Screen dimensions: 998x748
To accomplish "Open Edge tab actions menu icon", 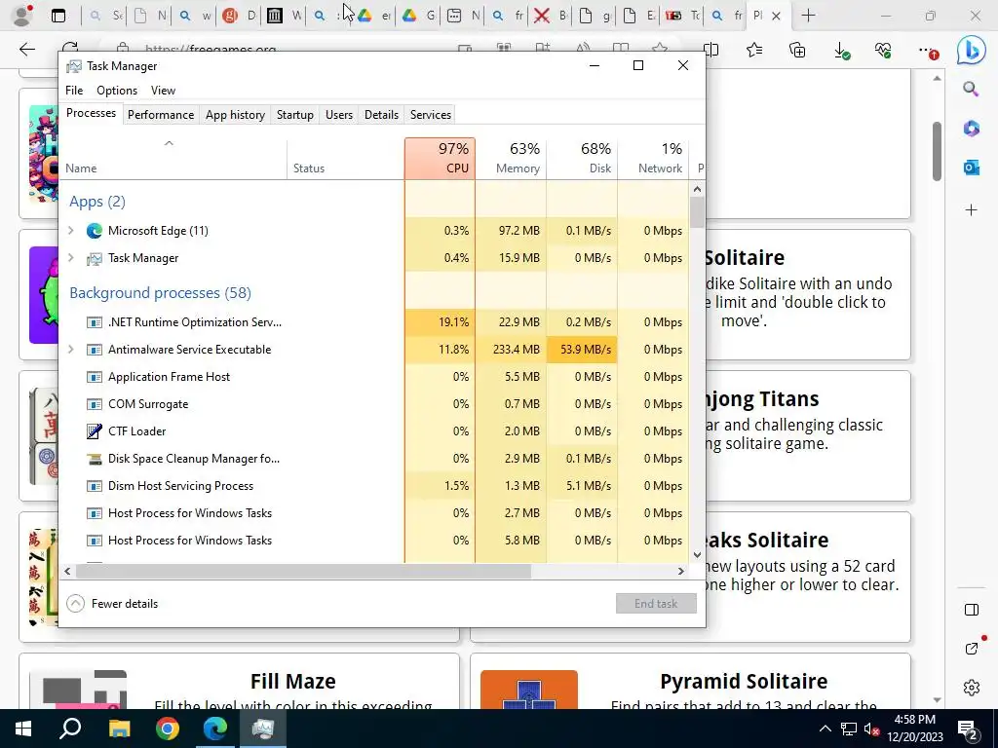I will [x=58, y=16].
